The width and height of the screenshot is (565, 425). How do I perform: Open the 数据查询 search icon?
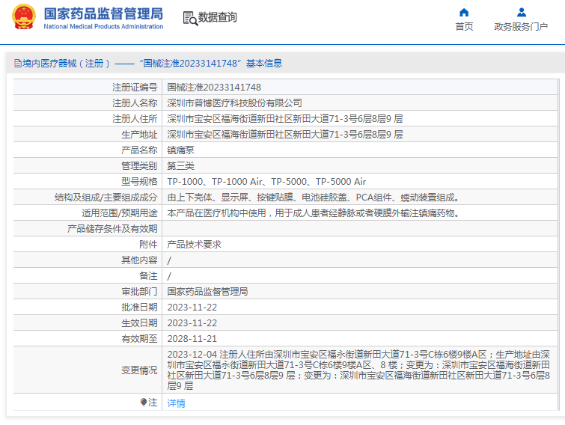pyautogui.click(x=190, y=18)
